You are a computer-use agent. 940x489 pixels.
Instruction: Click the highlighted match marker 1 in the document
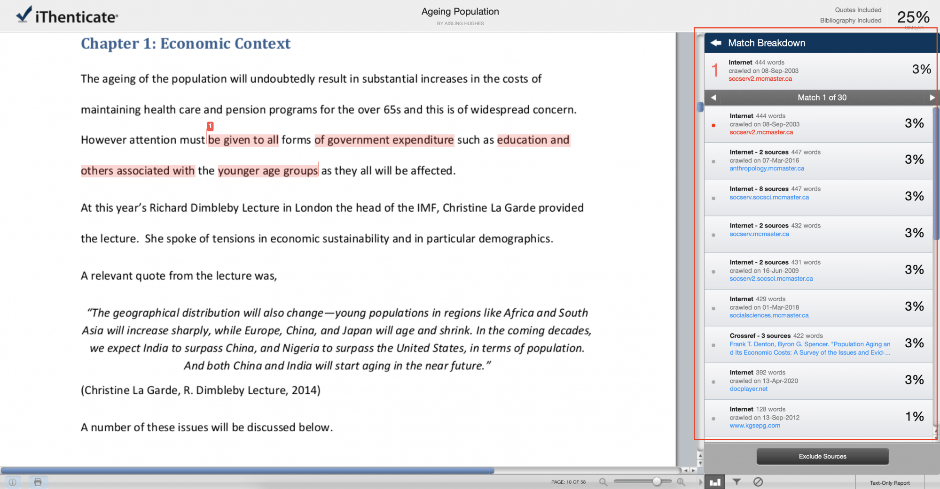point(210,126)
